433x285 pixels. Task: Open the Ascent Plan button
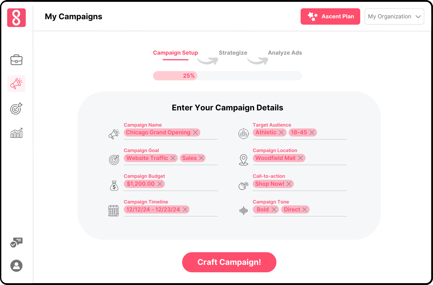point(330,16)
